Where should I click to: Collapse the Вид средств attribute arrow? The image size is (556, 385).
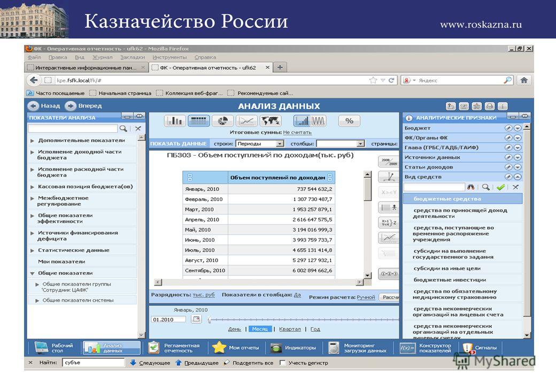click(518, 176)
